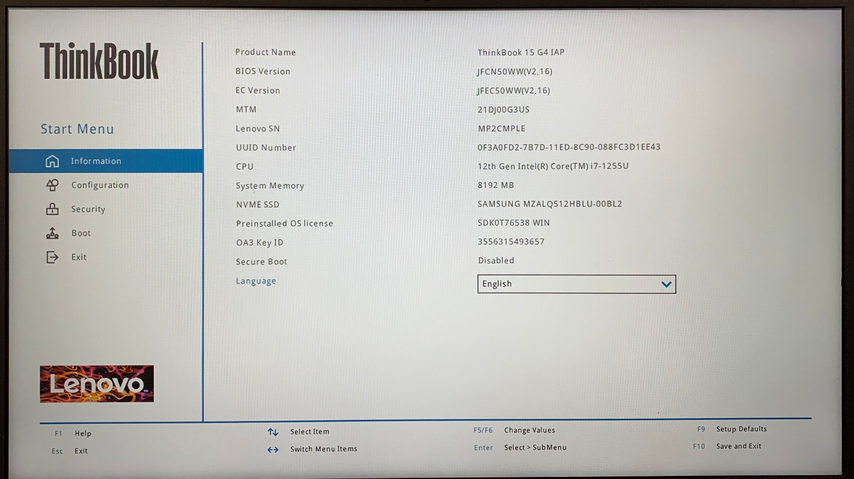
Task: Click the F5/F6 Change Values hint
Action: coord(514,430)
